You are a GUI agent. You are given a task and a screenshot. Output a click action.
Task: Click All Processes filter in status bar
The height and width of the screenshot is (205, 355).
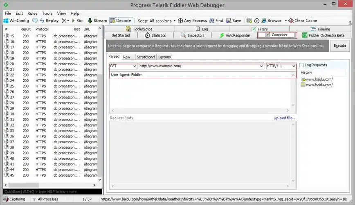coord(45,199)
